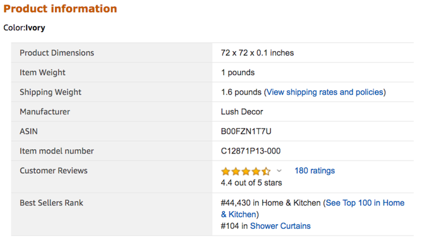Open See Top 100 in Home & Kitchen
The image size is (422, 242).
pyautogui.click(x=313, y=209)
